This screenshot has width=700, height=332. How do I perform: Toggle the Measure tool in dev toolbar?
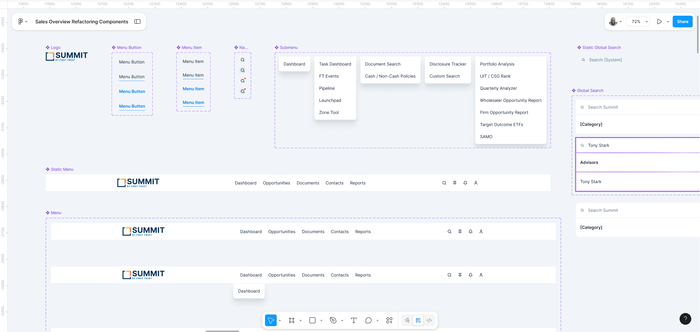pyautogui.click(x=418, y=320)
